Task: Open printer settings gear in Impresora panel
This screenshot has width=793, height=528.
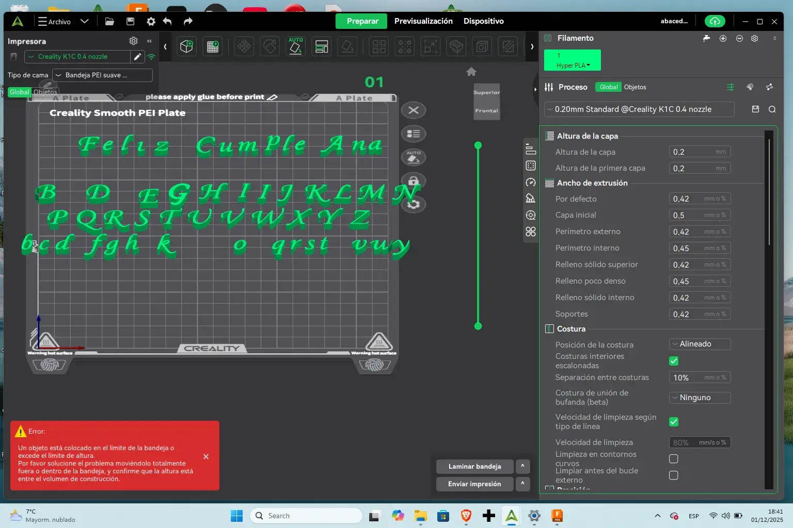Action: 133,41
